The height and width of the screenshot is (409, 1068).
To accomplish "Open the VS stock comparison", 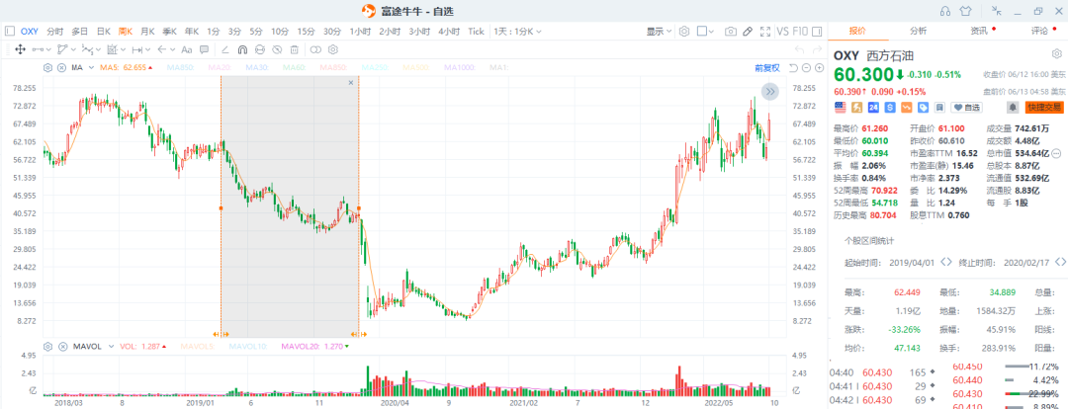I will [x=782, y=32].
